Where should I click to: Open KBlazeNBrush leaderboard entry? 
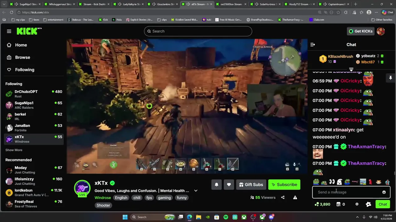tap(336, 59)
